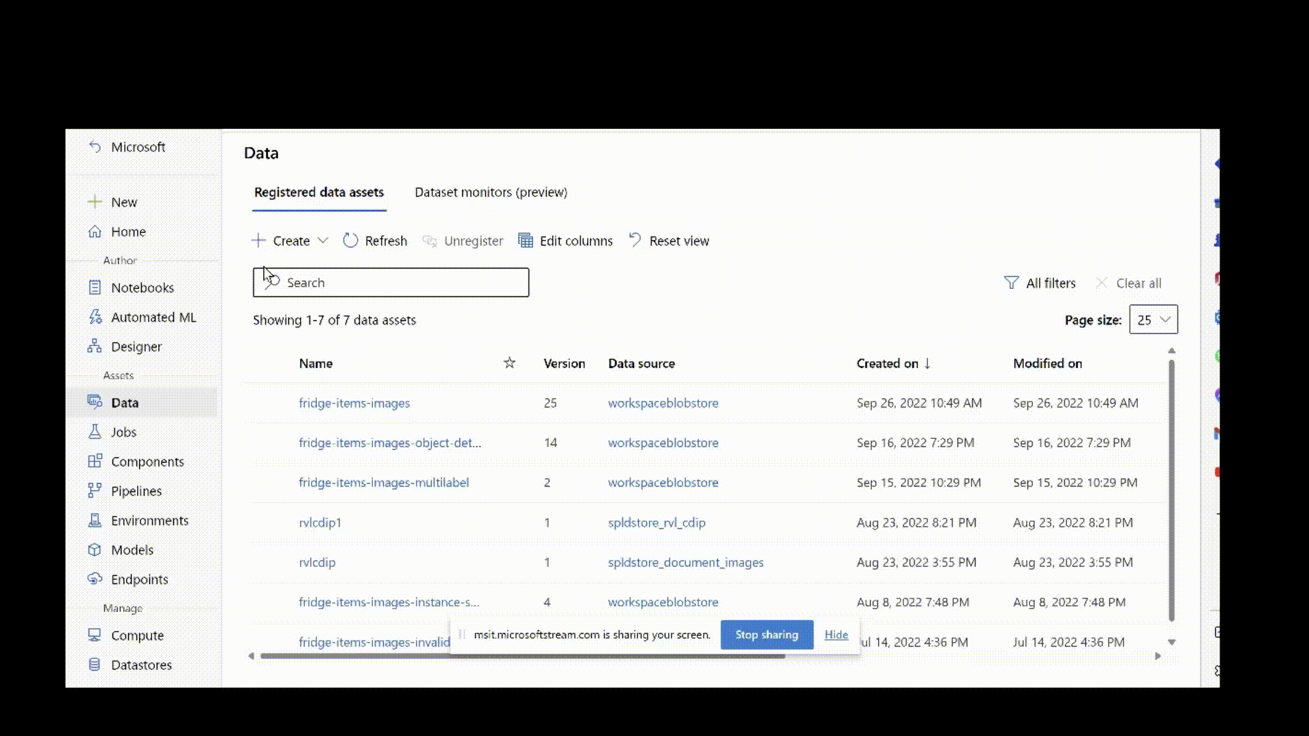Select Registered data assets tab

click(x=318, y=191)
